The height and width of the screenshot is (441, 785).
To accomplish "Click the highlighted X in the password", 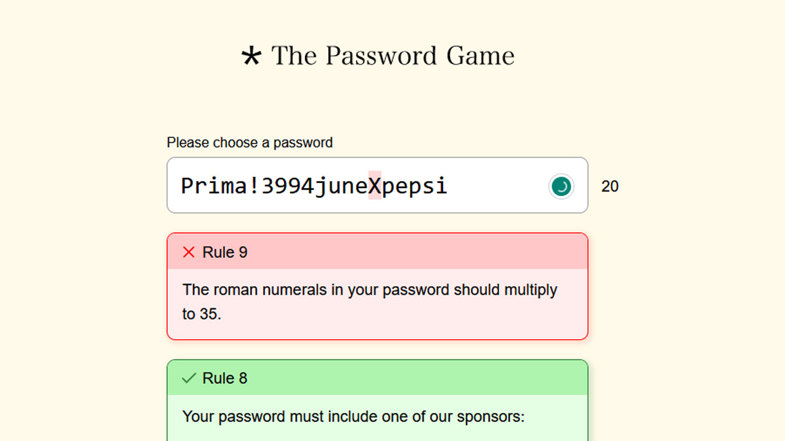I will (x=375, y=186).
